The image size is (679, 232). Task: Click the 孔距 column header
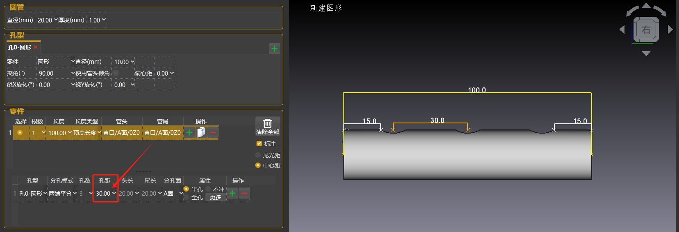click(104, 181)
